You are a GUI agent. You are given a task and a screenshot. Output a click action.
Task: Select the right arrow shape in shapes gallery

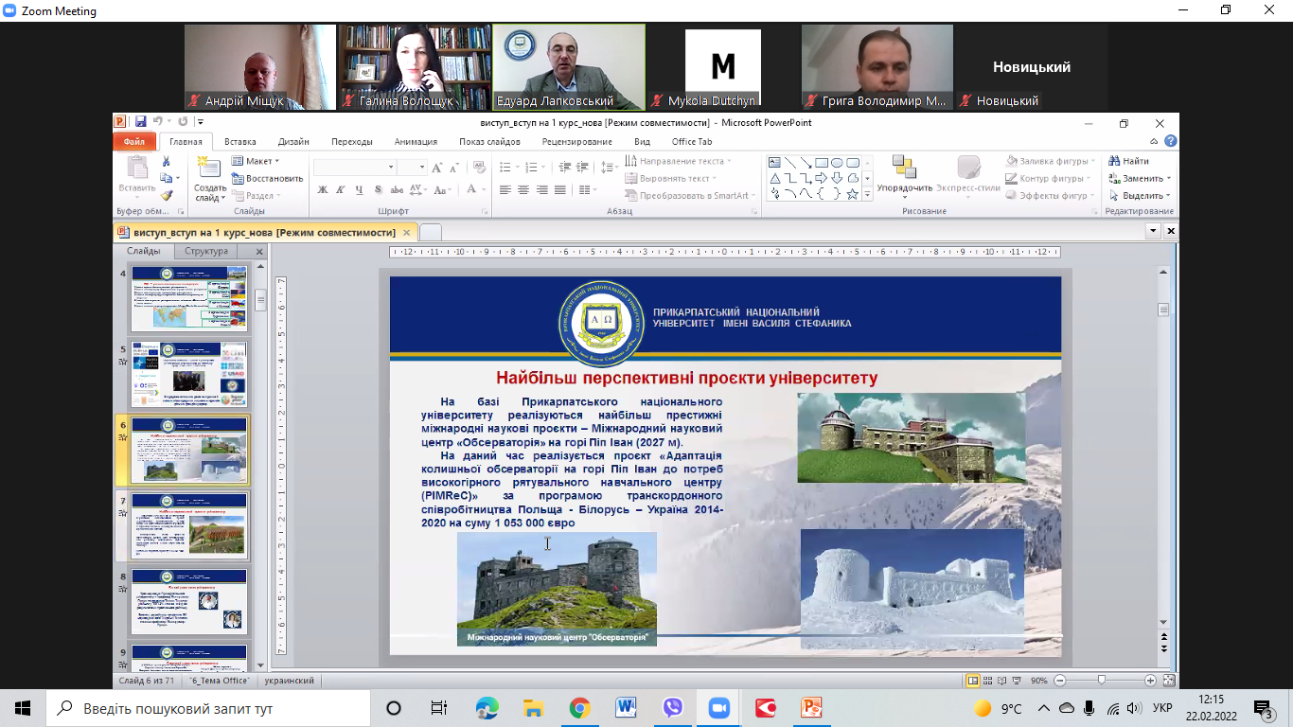pyautogui.click(x=821, y=178)
